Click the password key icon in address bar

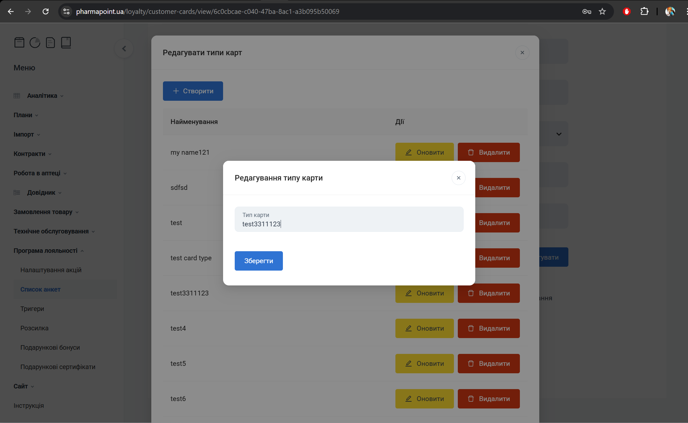coord(586,12)
